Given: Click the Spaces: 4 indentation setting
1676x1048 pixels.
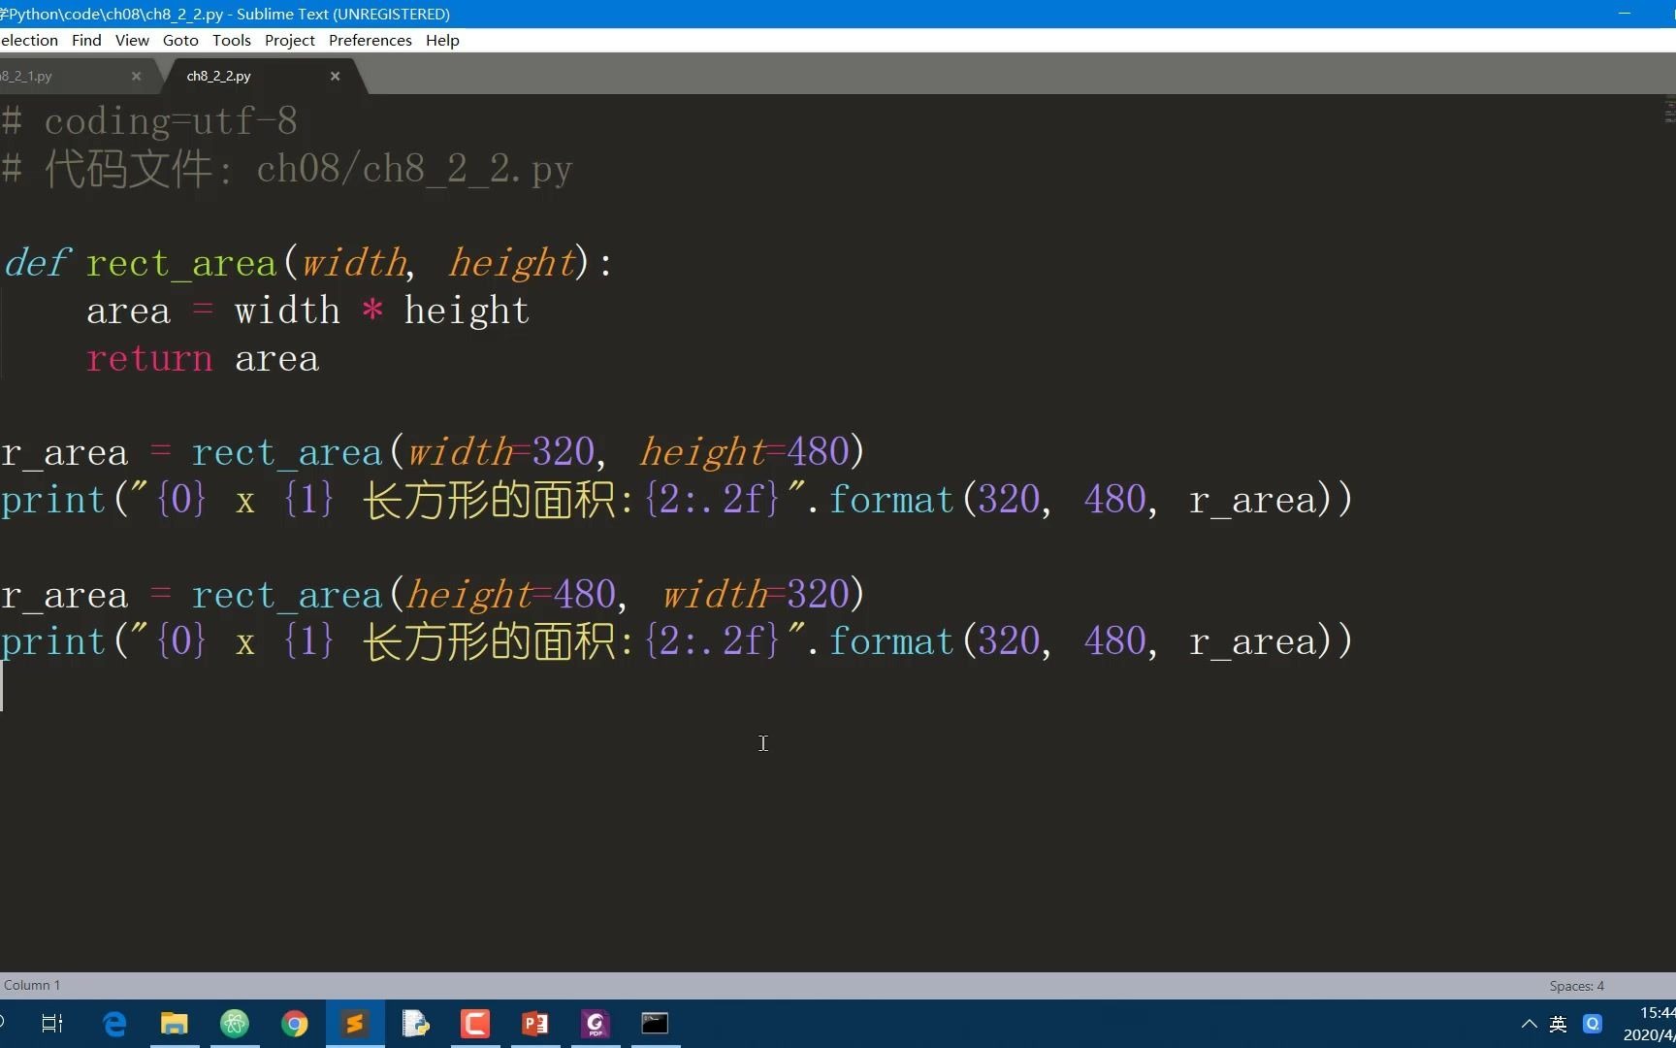Looking at the screenshot, I should pos(1576,986).
